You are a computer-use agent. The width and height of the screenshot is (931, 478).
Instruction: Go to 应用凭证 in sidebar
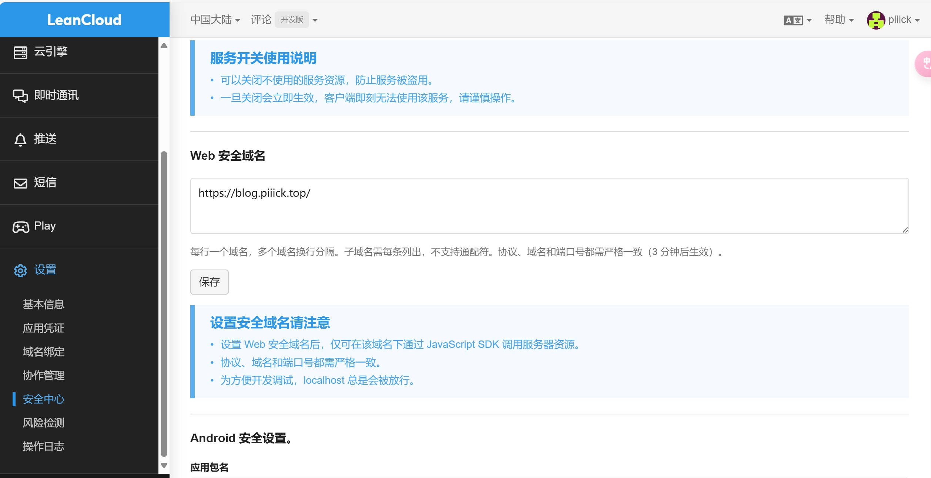pyautogui.click(x=44, y=328)
